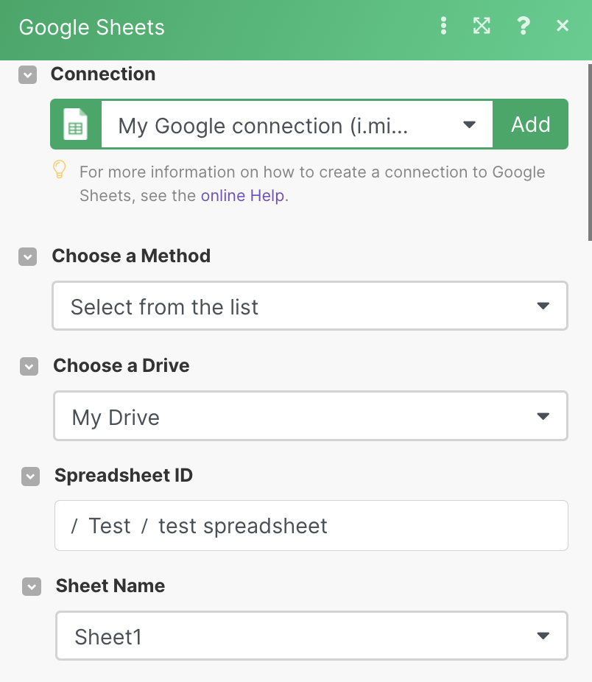Viewport: 592px width, 682px height.
Task: Toggle the arrow beside Choose a Method
Action: pyautogui.click(x=27, y=256)
